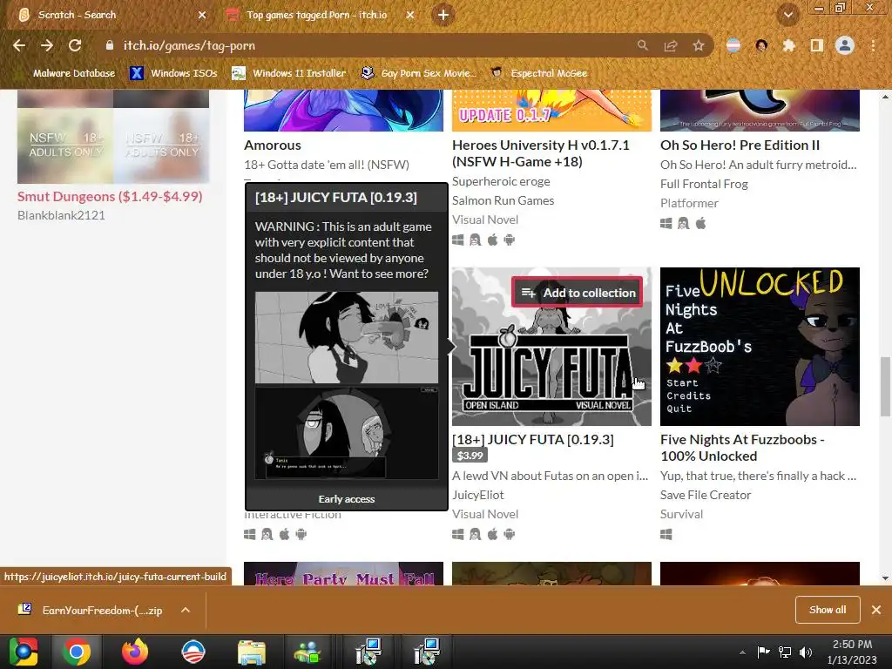Share this page using the share icon
The height and width of the screenshot is (669, 892).
point(671,45)
